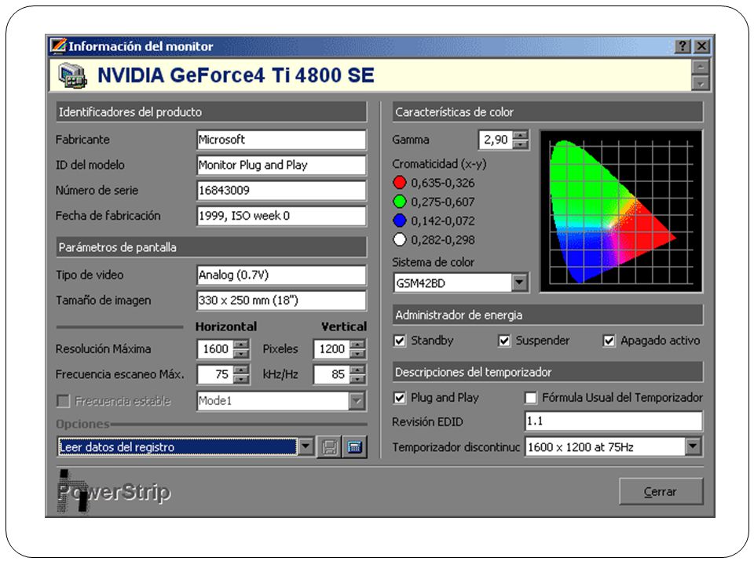Click the Fabricante field showing Microsoft

pos(281,140)
